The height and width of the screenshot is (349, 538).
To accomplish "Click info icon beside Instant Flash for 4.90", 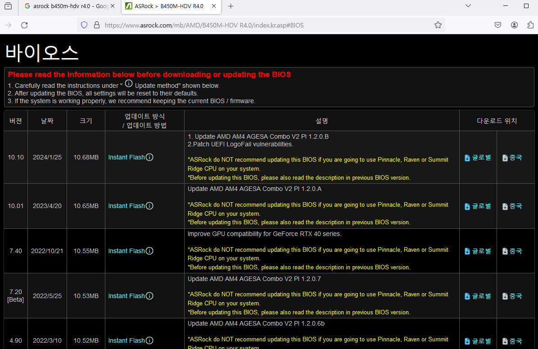I will (x=149, y=340).
